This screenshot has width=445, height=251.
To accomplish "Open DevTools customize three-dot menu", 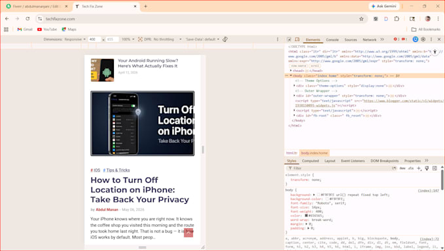I will pyautogui.click(x=431, y=39).
